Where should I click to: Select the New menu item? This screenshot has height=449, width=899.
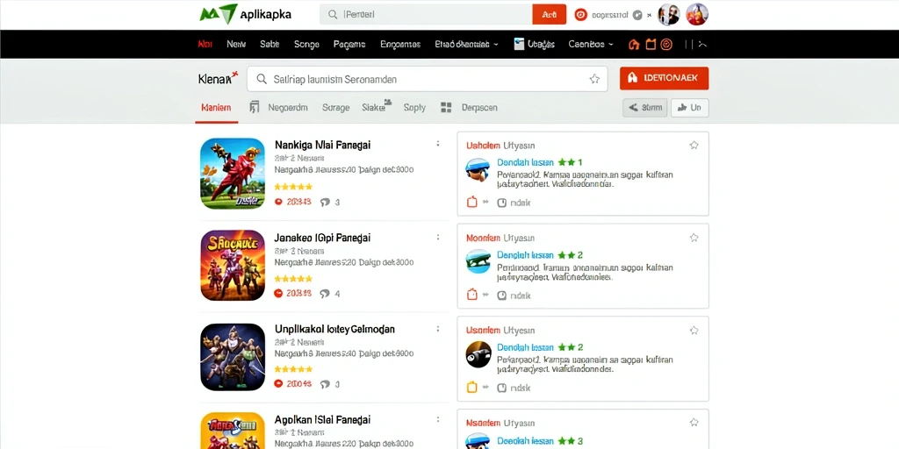tap(236, 44)
